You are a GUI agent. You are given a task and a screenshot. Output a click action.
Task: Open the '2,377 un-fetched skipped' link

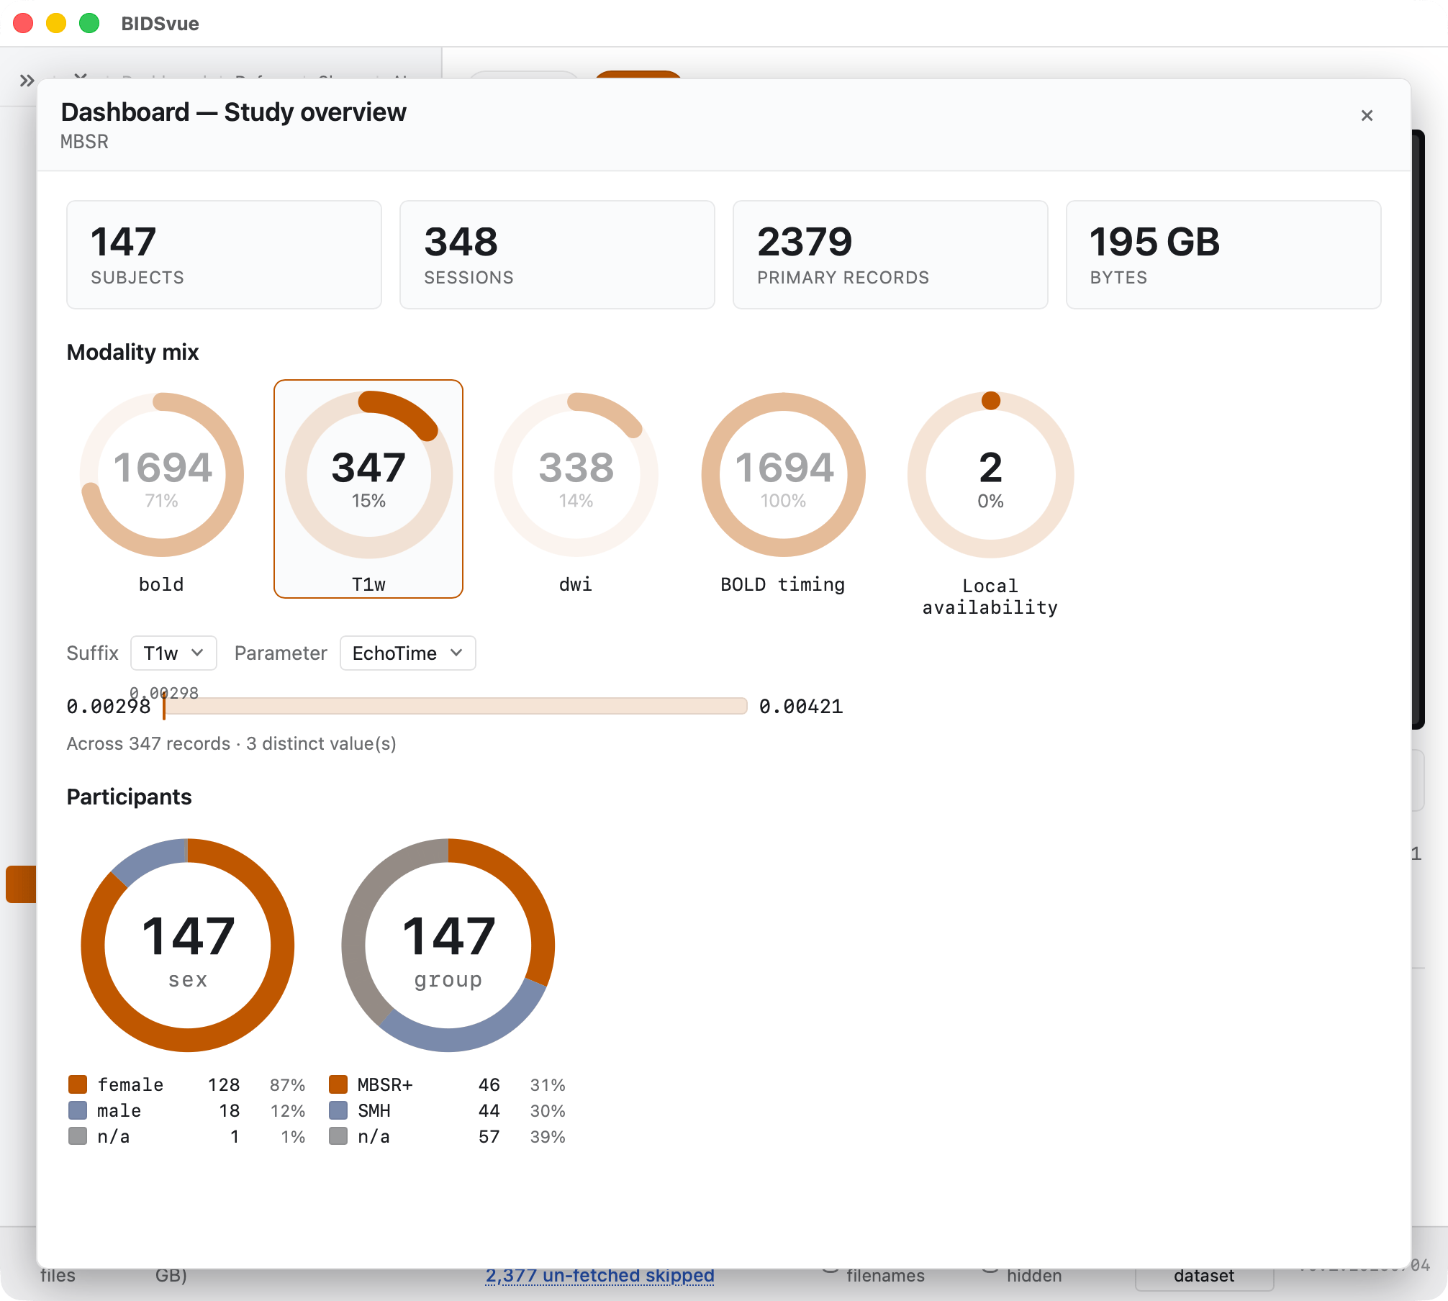[x=599, y=1275]
